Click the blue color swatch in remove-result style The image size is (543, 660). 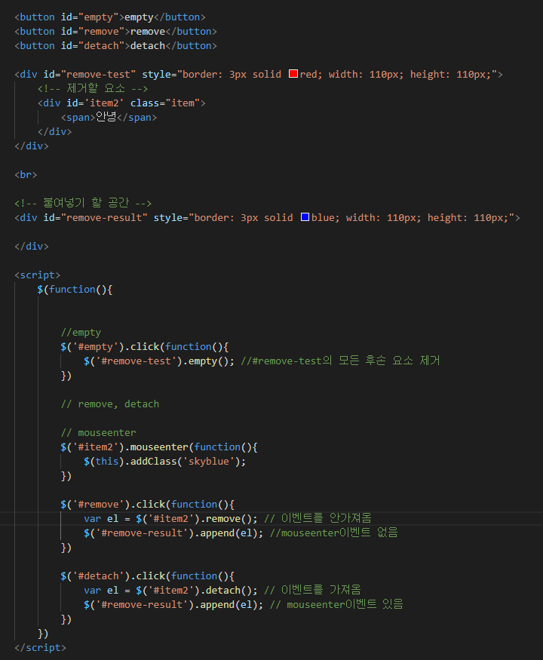point(305,217)
